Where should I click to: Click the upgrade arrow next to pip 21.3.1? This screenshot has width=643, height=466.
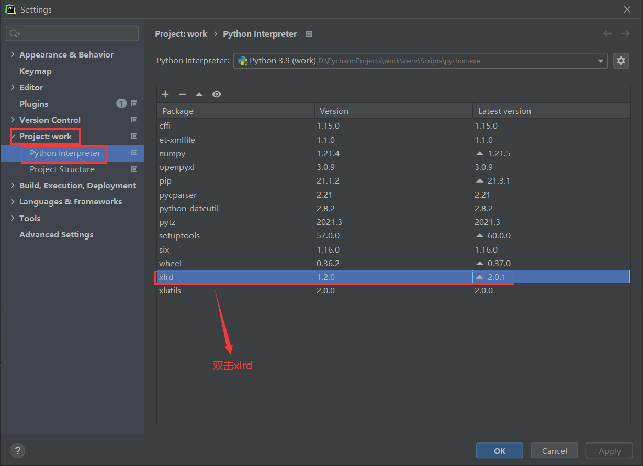click(480, 181)
